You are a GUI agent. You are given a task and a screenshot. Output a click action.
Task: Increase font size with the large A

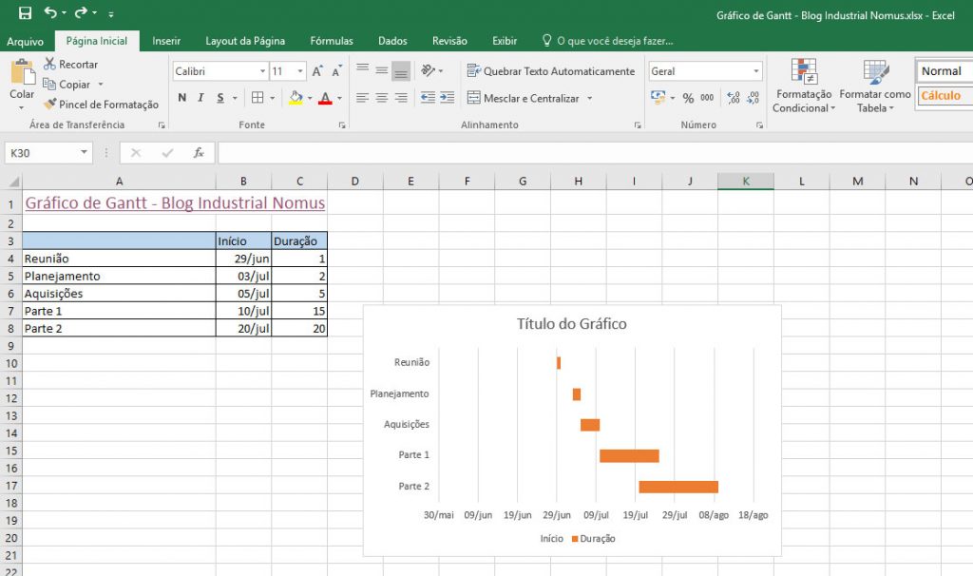[317, 71]
